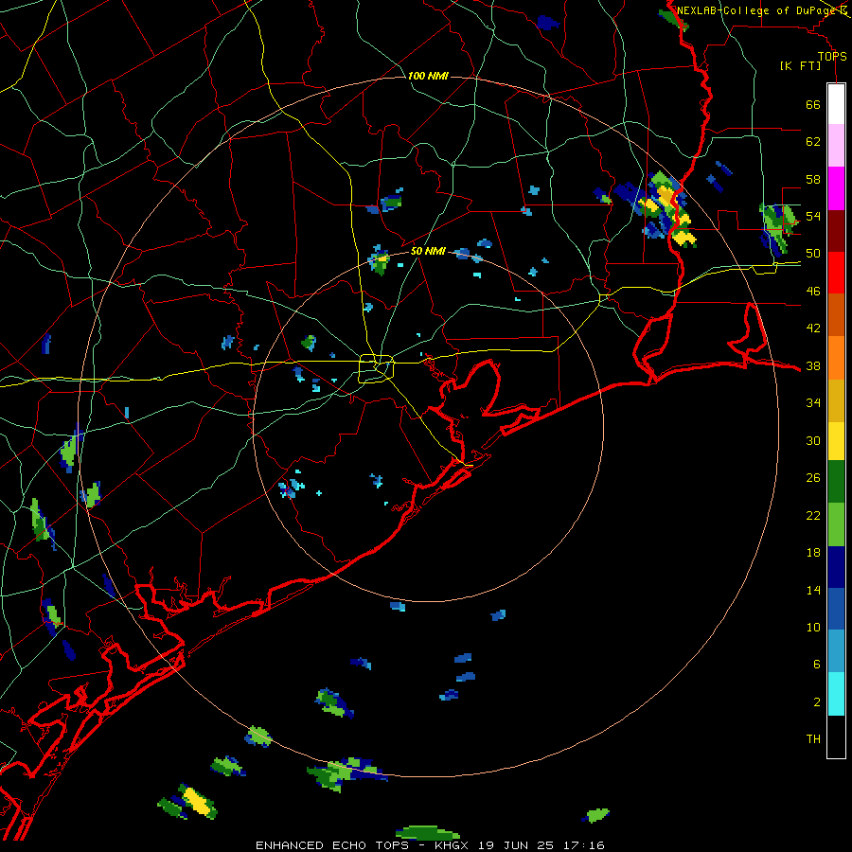Click the "50 NMI" range ring label

[x=428, y=251]
